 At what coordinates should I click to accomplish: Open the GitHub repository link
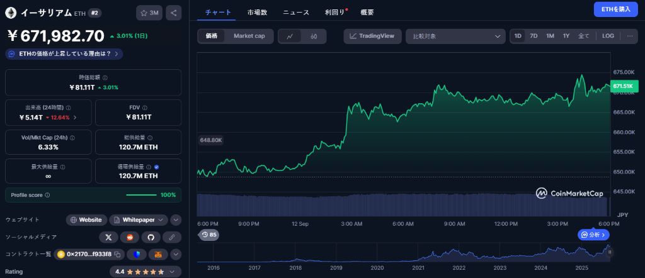click(150, 237)
